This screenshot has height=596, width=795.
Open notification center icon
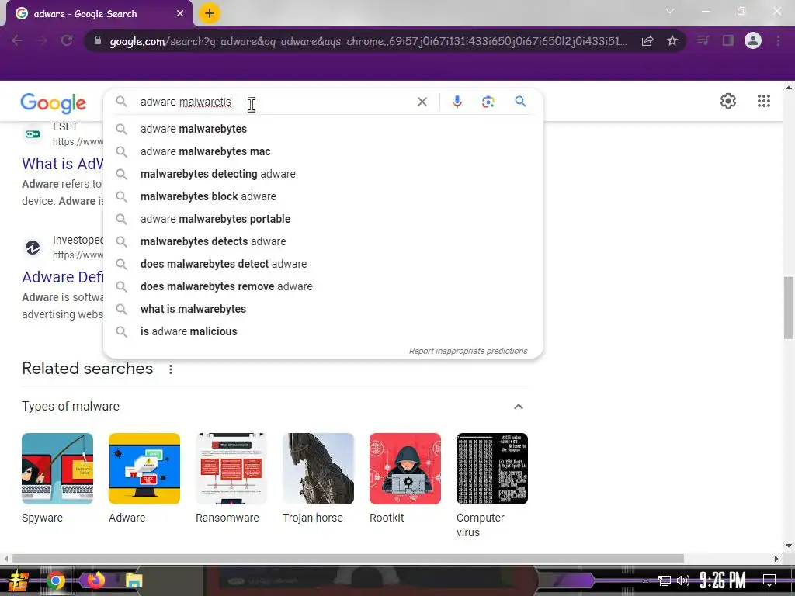click(x=769, y=580)
